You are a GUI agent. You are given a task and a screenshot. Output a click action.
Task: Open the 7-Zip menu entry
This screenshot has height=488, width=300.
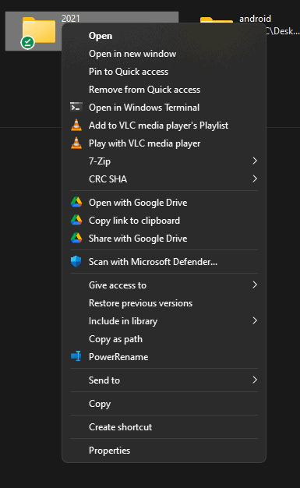pos(164,161)
